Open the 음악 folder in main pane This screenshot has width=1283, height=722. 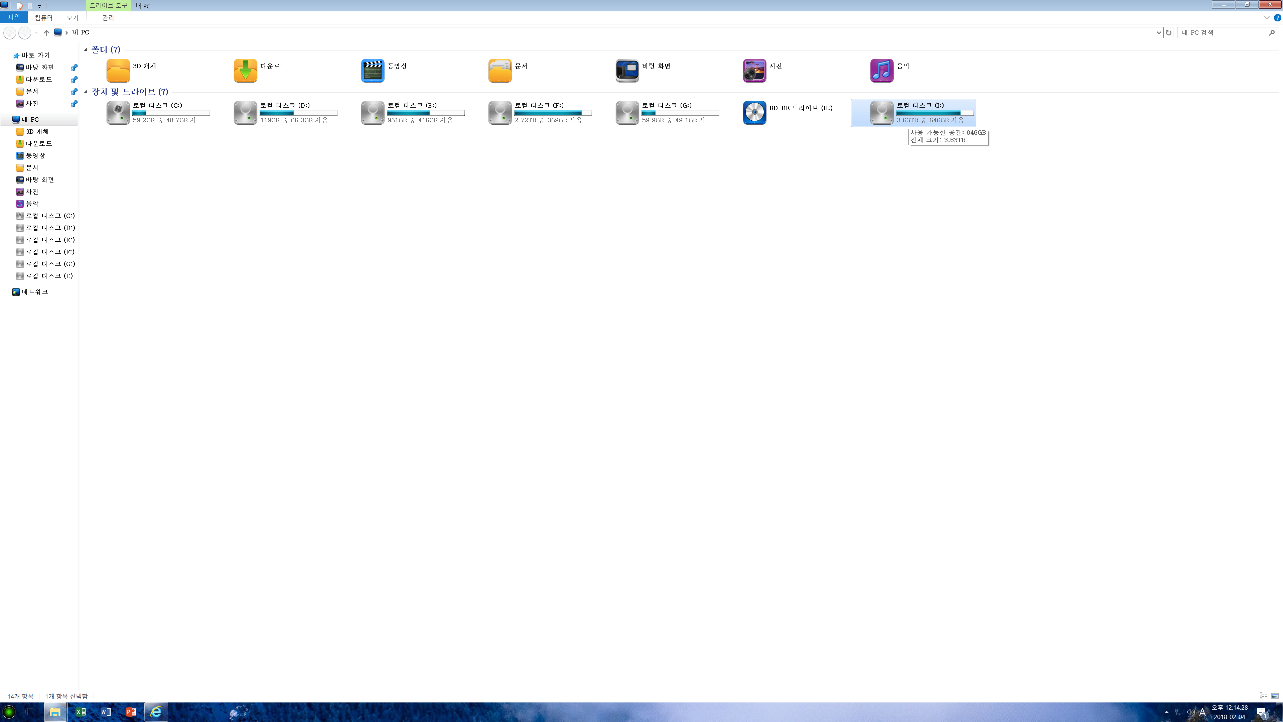(x=882, y=71)
